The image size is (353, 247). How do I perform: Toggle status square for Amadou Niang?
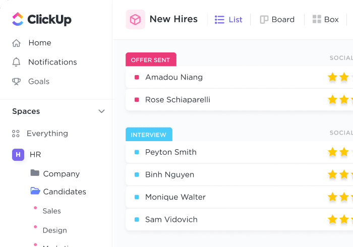[137, 78]
